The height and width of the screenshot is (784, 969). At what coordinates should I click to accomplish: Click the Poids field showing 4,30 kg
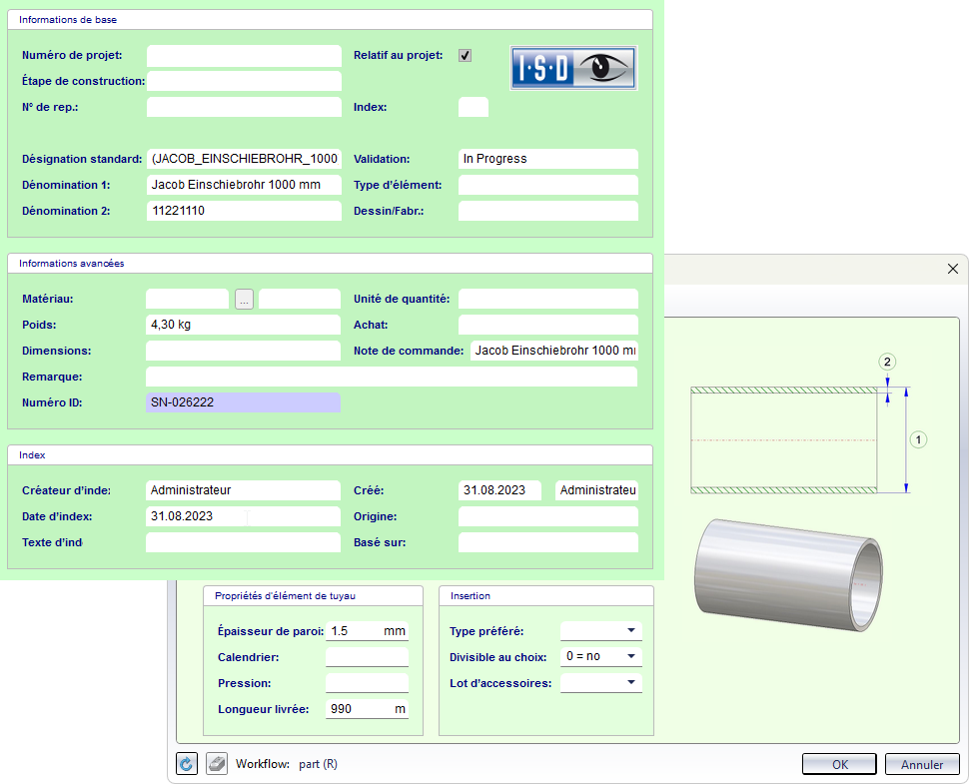(244, 325)
